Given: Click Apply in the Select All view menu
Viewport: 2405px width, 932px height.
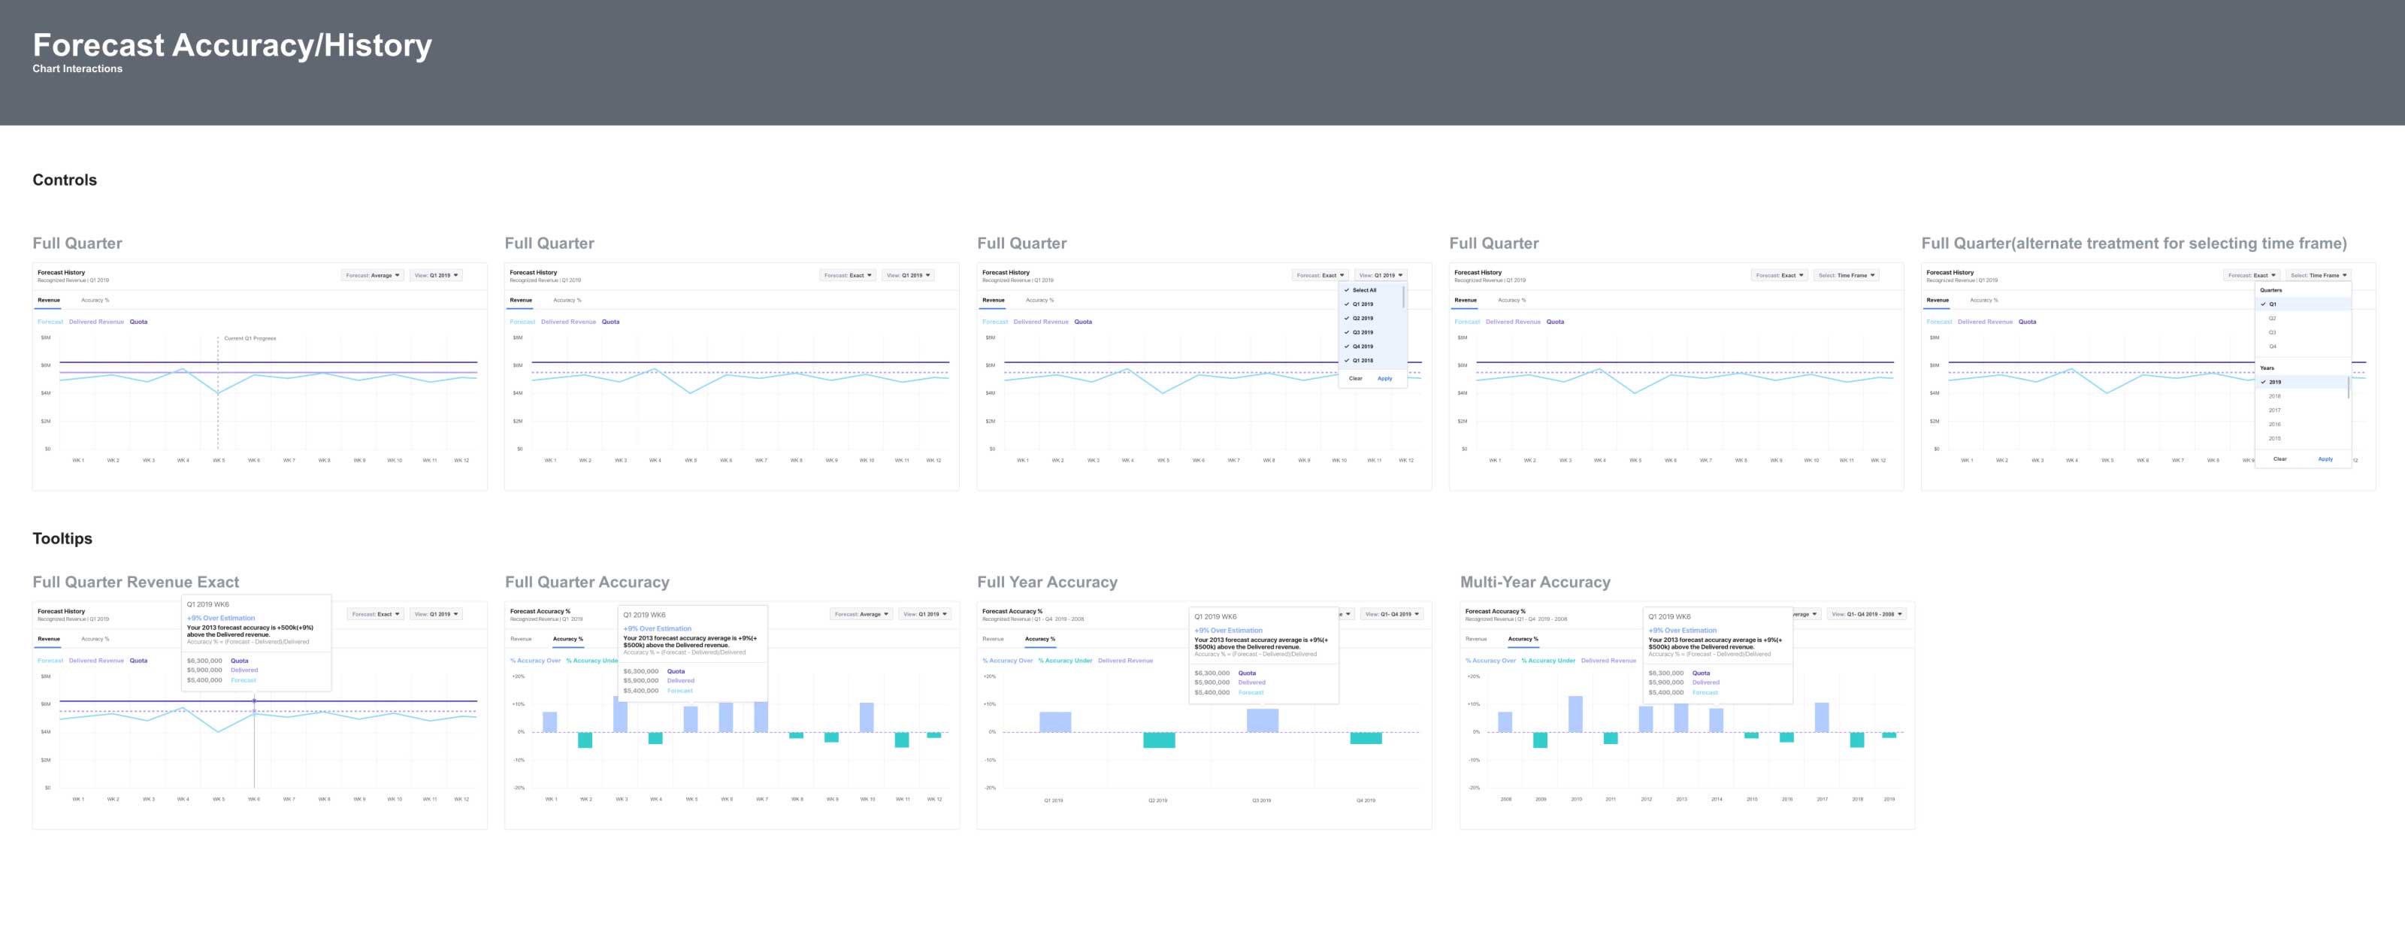Looking at the screenshot, I should coord(1384,378).
